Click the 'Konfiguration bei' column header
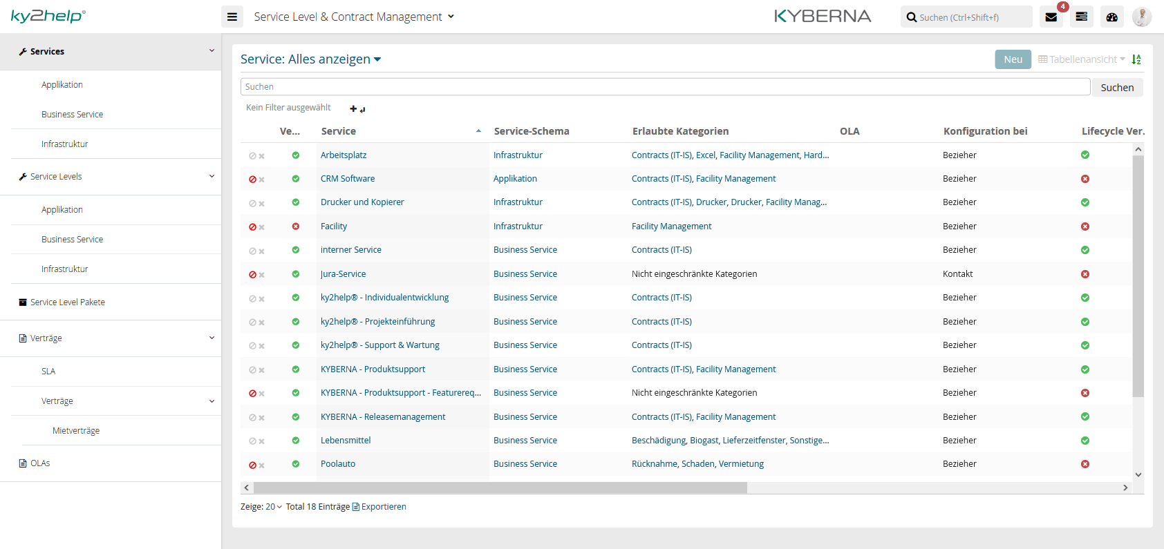 pyautogui.click(x=985, y=131)
